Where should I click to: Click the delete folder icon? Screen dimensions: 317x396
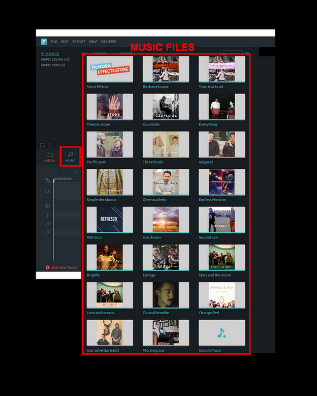pos(51,145)
